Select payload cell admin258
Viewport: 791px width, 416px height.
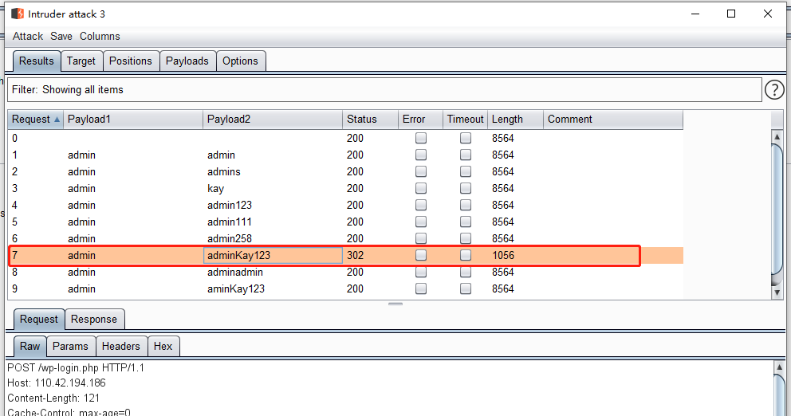pyautogui.click(x=273, y=238)
